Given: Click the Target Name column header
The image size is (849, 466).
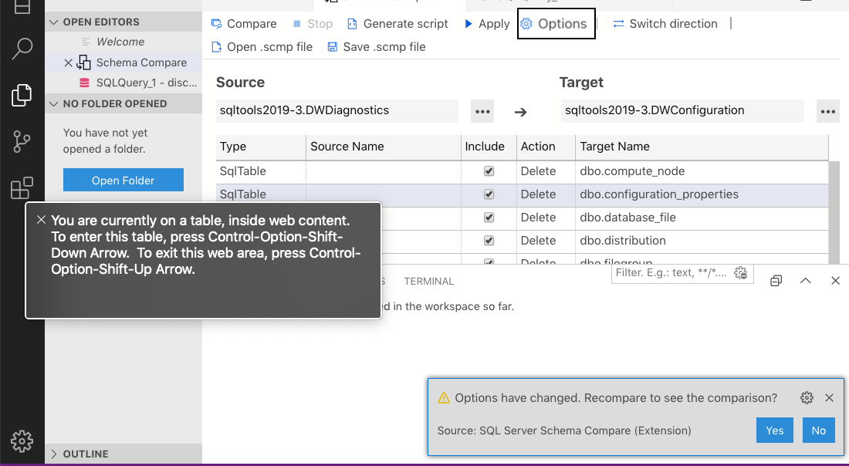Looking at the screenshot, I should point(702,147).
